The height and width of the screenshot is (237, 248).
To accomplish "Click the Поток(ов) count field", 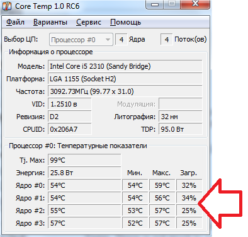I will click(167, 39).
